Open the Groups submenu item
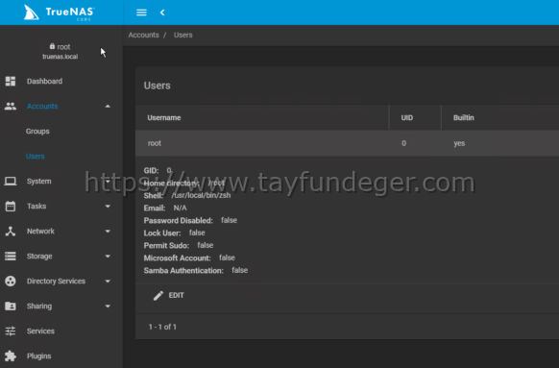Image resolution: width=559 pixels, height=368 pixels. 37,132
